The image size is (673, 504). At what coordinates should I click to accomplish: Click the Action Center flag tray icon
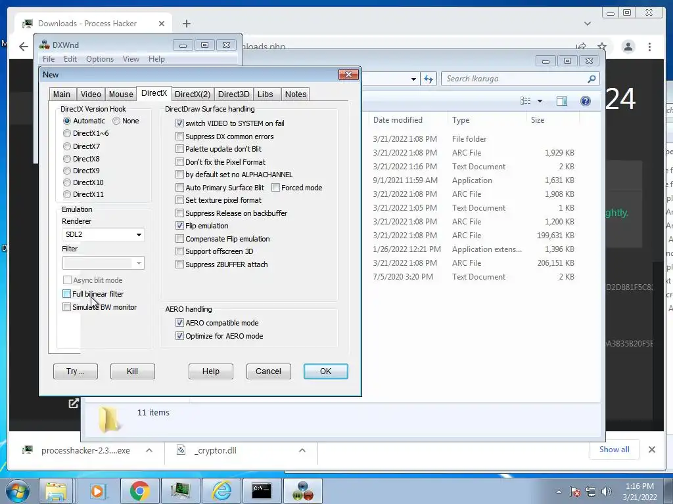pyautogui.click(x=574, y=492)
